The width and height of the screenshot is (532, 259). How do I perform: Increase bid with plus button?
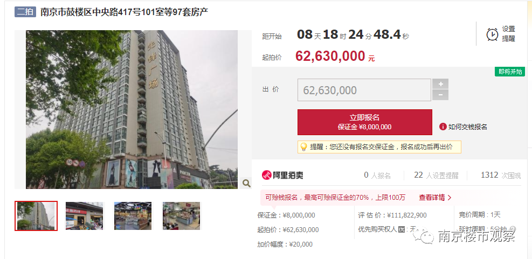click(x=440, y=84)
